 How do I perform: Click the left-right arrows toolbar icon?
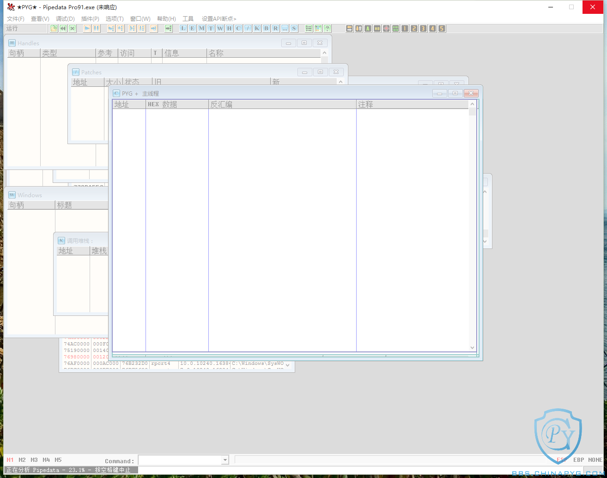(x=349, y=28)
